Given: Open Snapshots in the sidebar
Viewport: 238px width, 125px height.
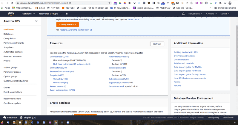Looking at the screenshot, I should pyautogui.click(x=8, y=47).
